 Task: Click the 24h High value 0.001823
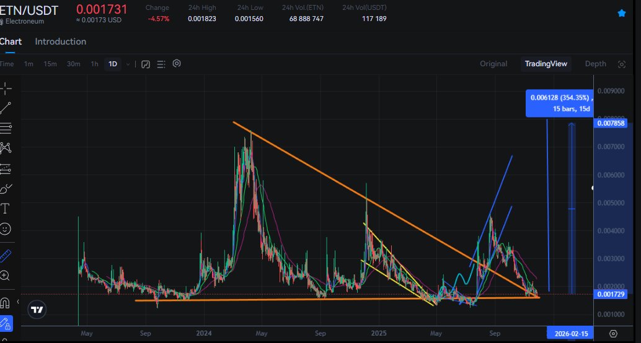(x=202, y=19)
